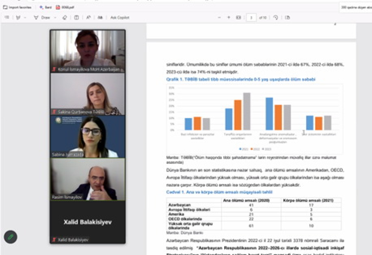The width and height of the screenshot is (372, 255).
Task: Open Import favorites in bookmarks bar
Action: 17,7
